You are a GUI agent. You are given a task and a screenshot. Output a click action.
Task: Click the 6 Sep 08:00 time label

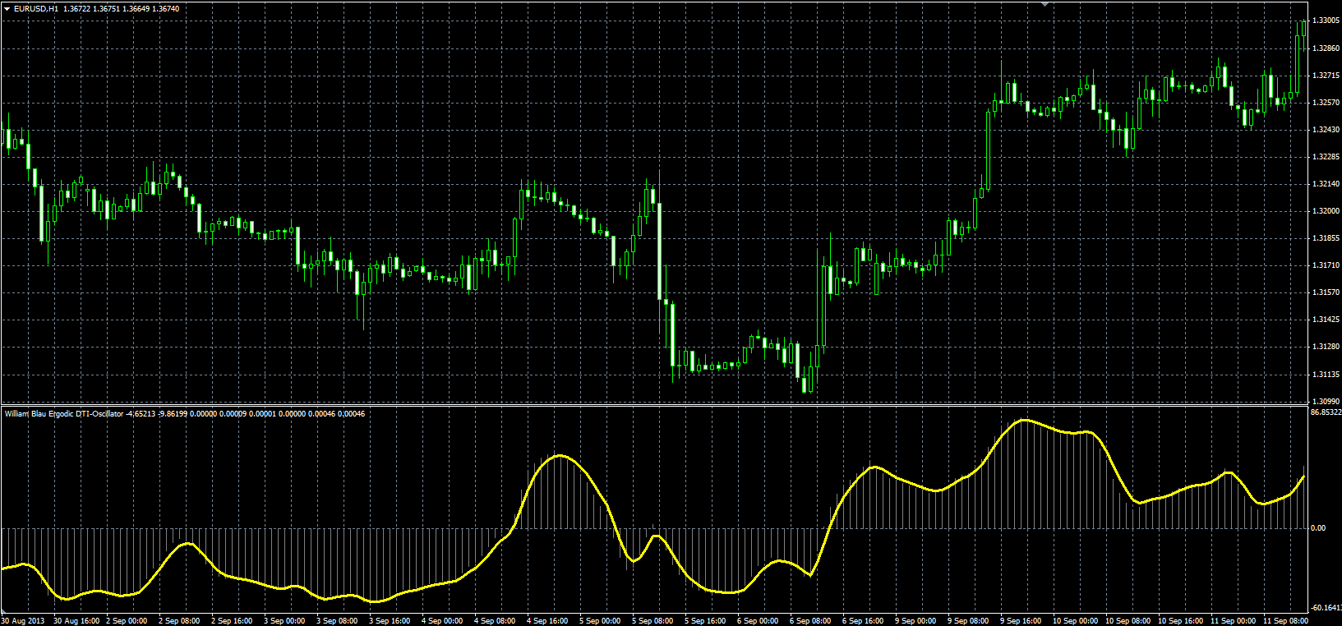811,621
